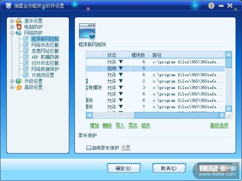Screen dimensions: 242x181
Task: Click the page icon beside 恶意网址拦截
Action: pyautogui.click(x=26, y=51)
